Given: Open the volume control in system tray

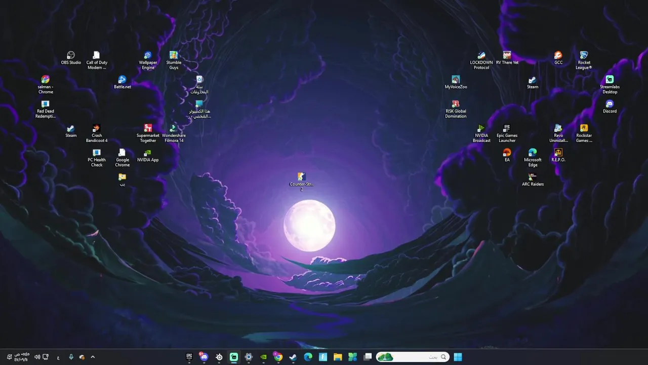Looking at the screenshot, I should (x=37, y=357).
